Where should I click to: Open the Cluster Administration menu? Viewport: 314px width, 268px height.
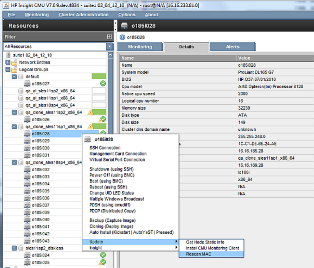[83, 15]
